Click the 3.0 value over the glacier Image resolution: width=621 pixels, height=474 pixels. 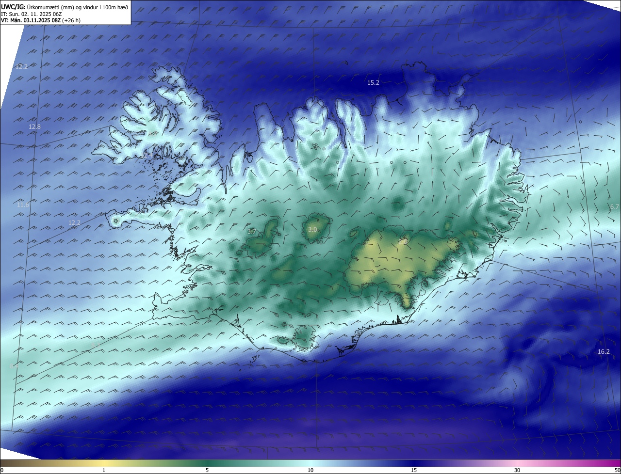312,229
